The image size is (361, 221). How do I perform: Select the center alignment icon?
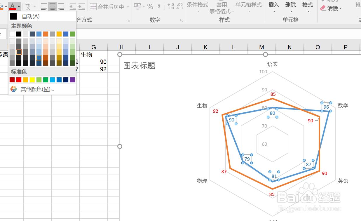[52, 6]
